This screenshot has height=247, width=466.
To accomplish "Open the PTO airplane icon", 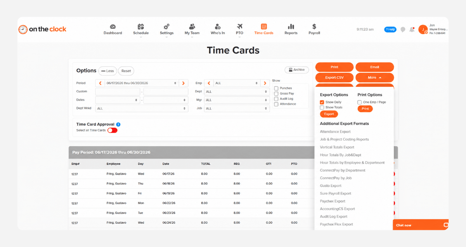I will 239,27.
